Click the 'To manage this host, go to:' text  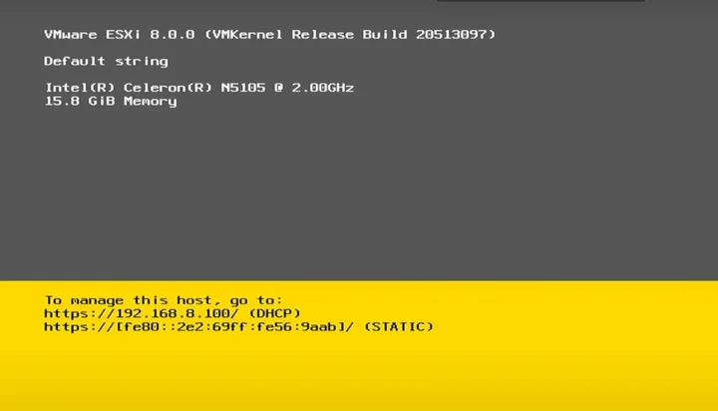(164, 300)
